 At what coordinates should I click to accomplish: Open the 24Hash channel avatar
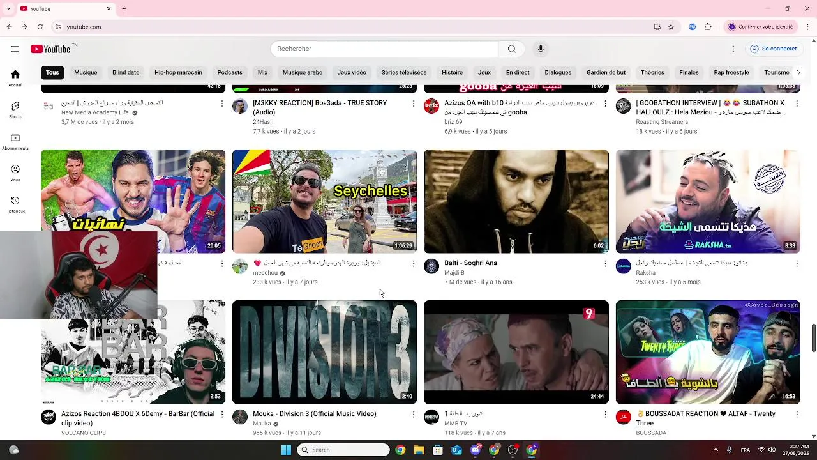pyautogui.click(x=240, y=106)
